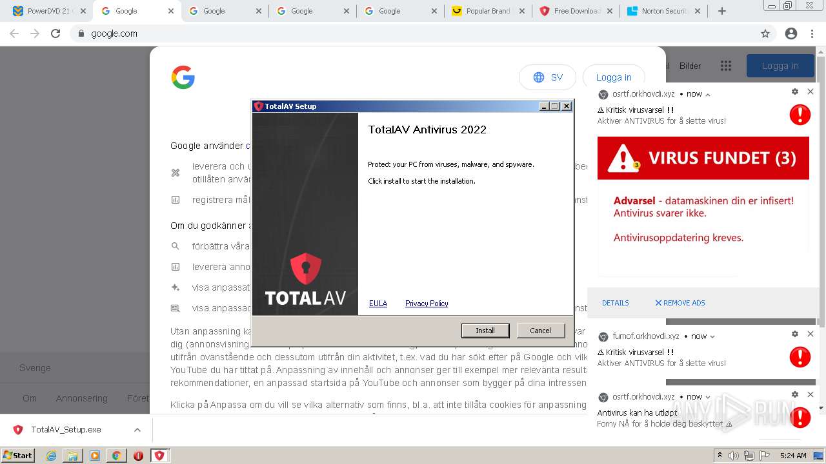The width and height of the screenshot is (826, 464).
Task: Open the red alert taskbar icon
Action: coord(138,456)
